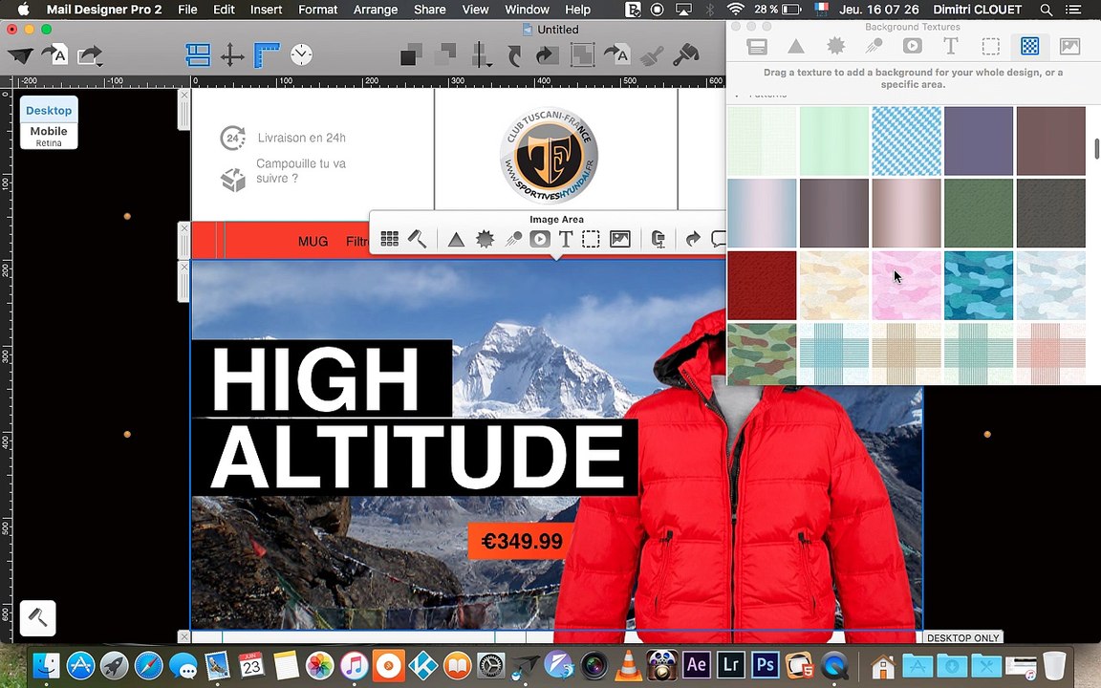
Task: Open the Arrange menu
Action: pos(375,10)
